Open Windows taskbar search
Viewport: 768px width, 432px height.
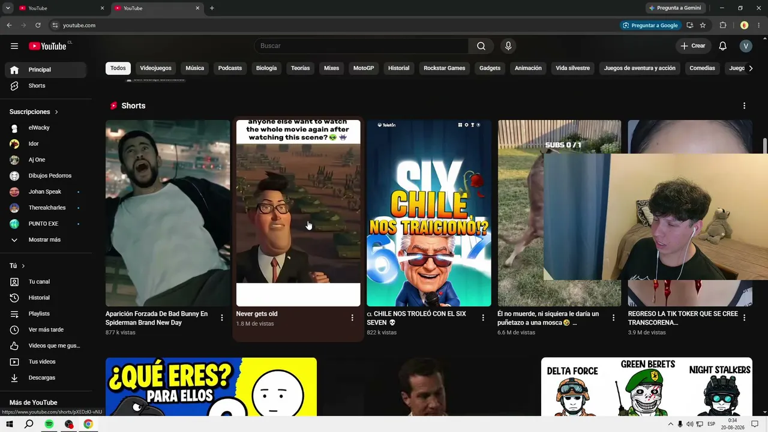pos(29,424)
